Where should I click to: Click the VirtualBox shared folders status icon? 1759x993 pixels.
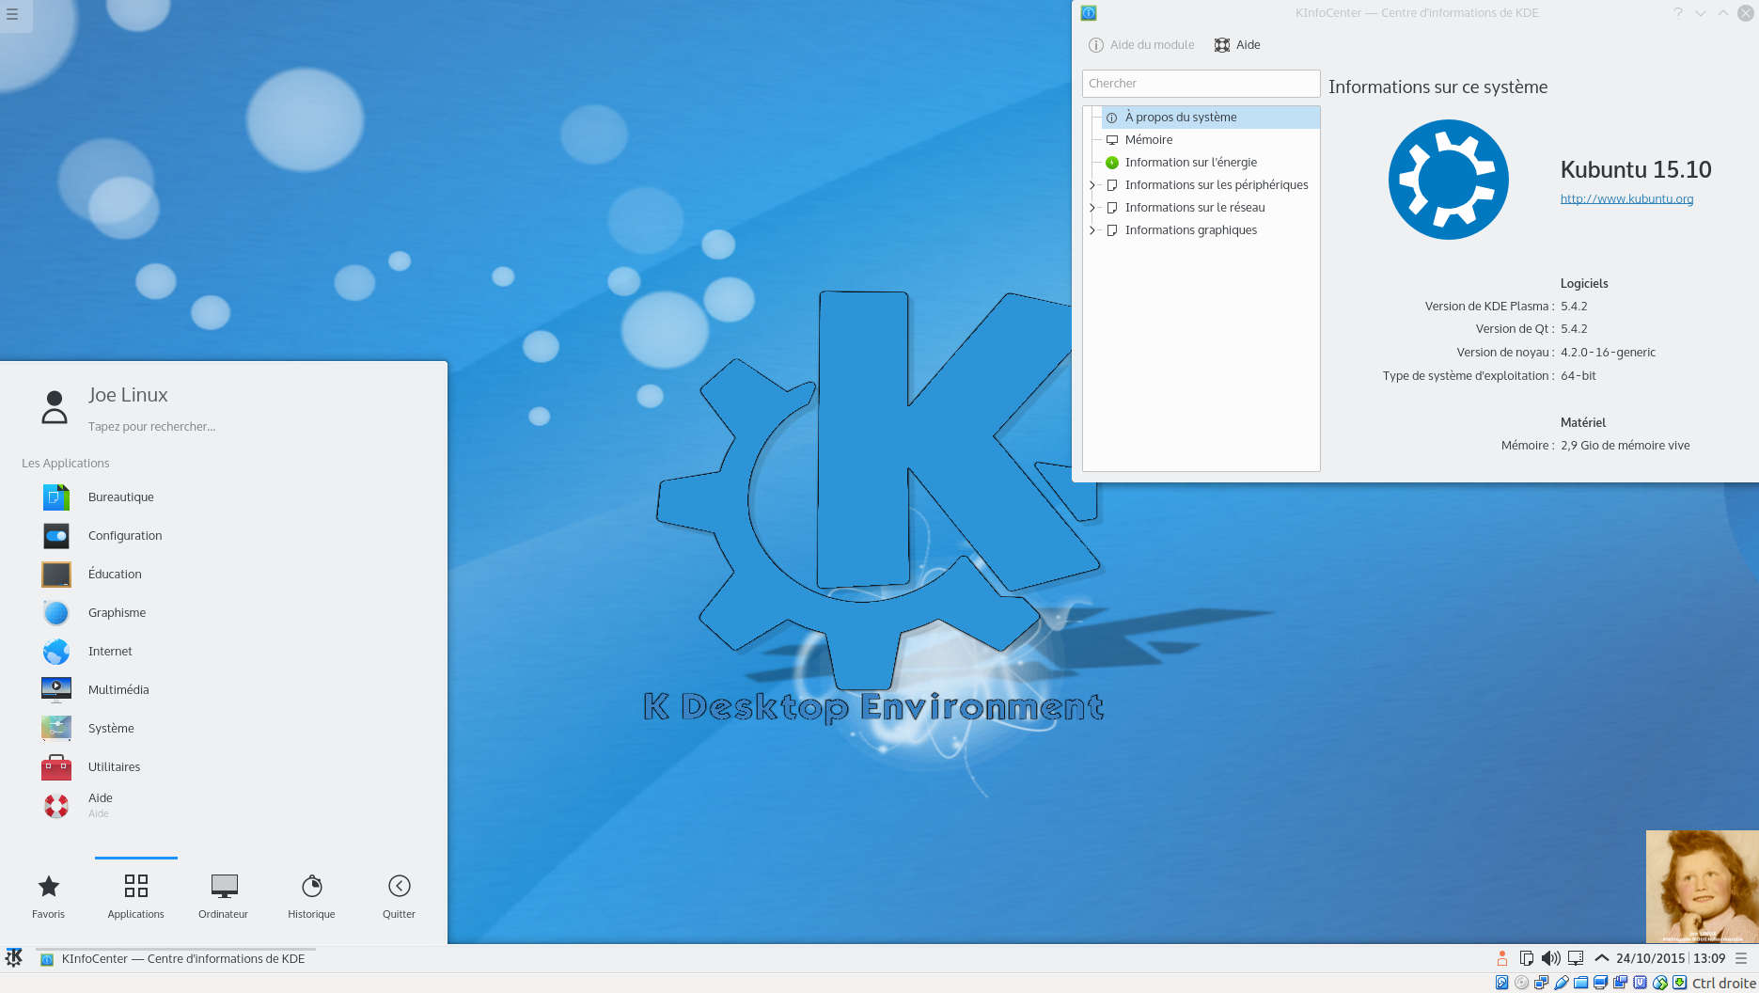coord(1580,983)
